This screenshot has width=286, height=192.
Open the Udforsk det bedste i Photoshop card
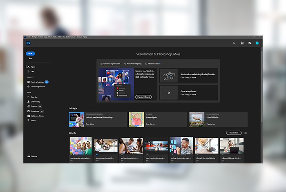click(98, 119)
